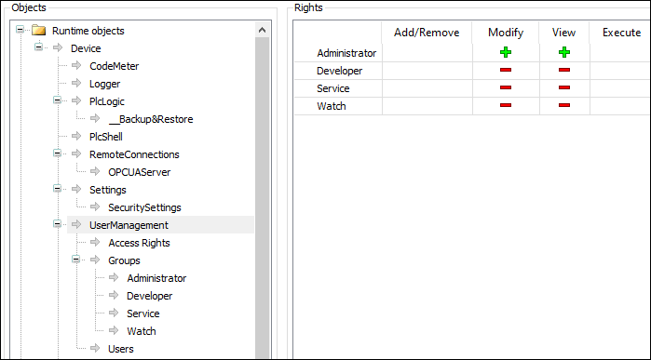The height and width of the screenshot is (360, 651).
Task: Select the Execute column header
Action: click(621, 33)
